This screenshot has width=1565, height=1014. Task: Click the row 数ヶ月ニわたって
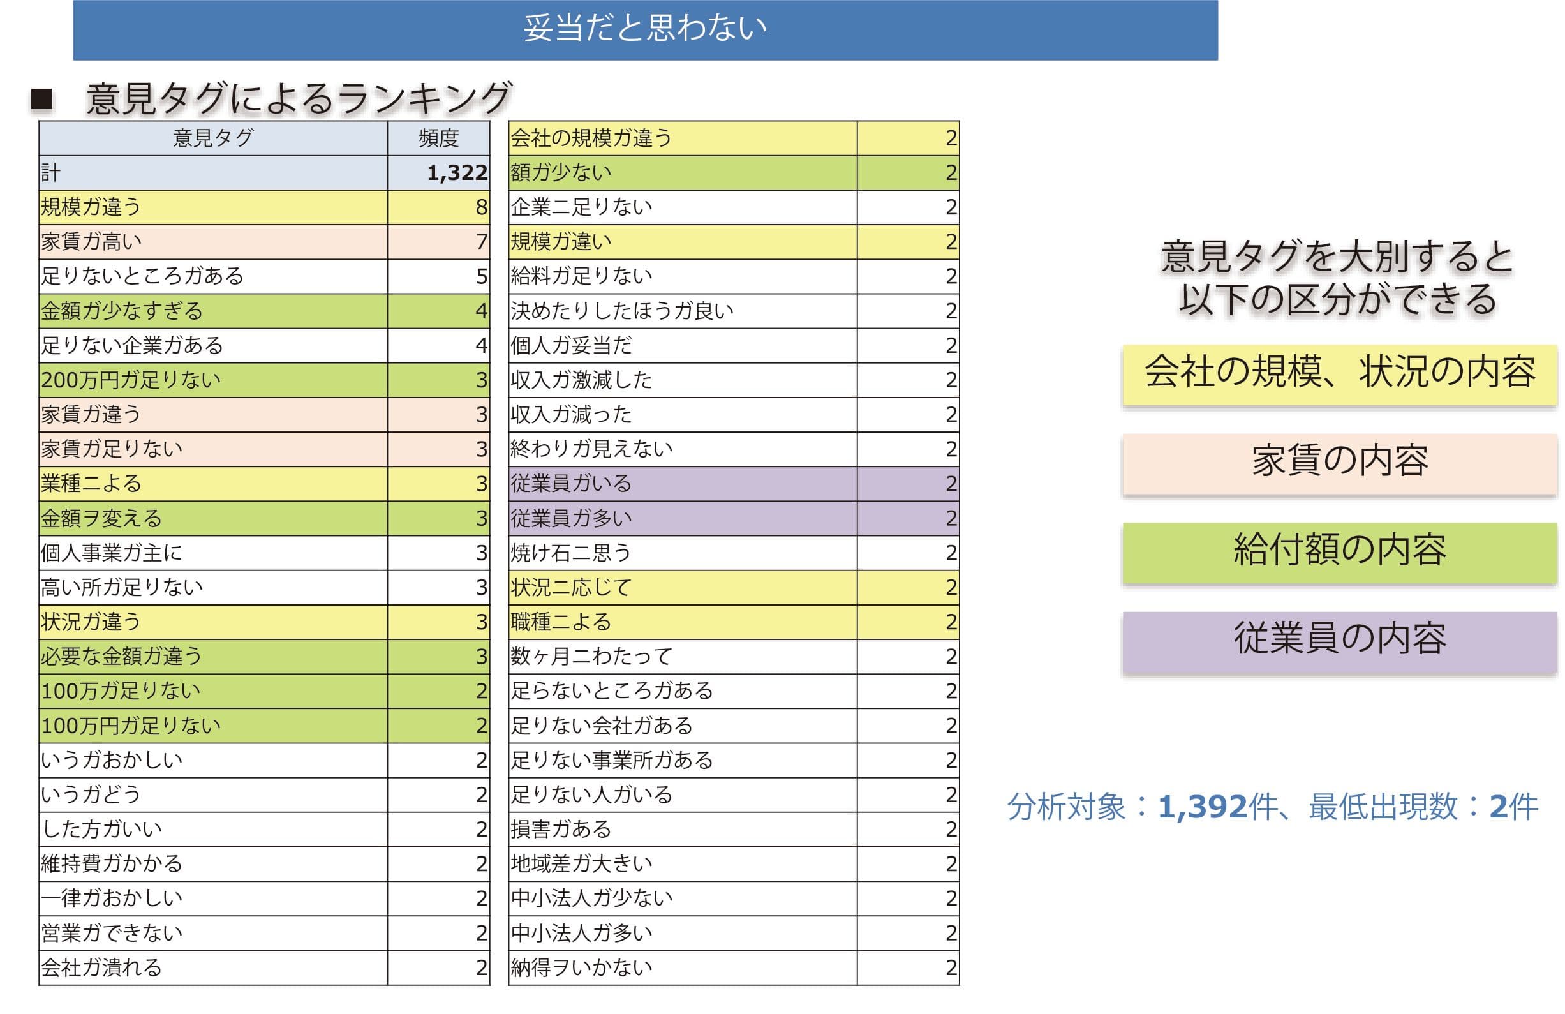pos(734,656)
